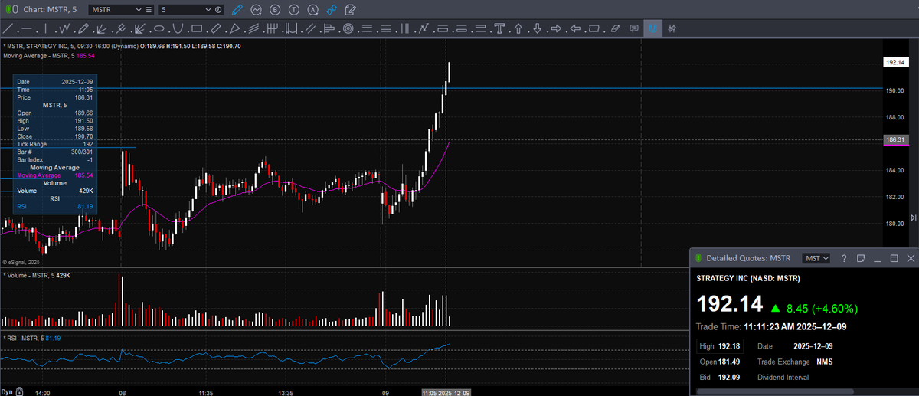Click the large 192.14 last price
Screen dimensions: 919x396
(x=730, y=305)
